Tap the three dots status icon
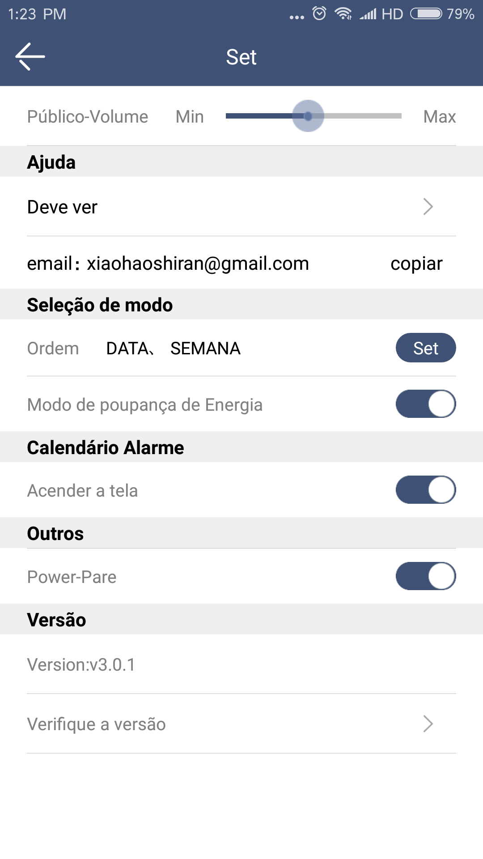This screenshot has width=483, height=859. 297,17
